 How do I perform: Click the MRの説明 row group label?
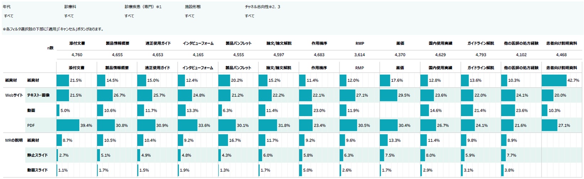pos(14,140)
